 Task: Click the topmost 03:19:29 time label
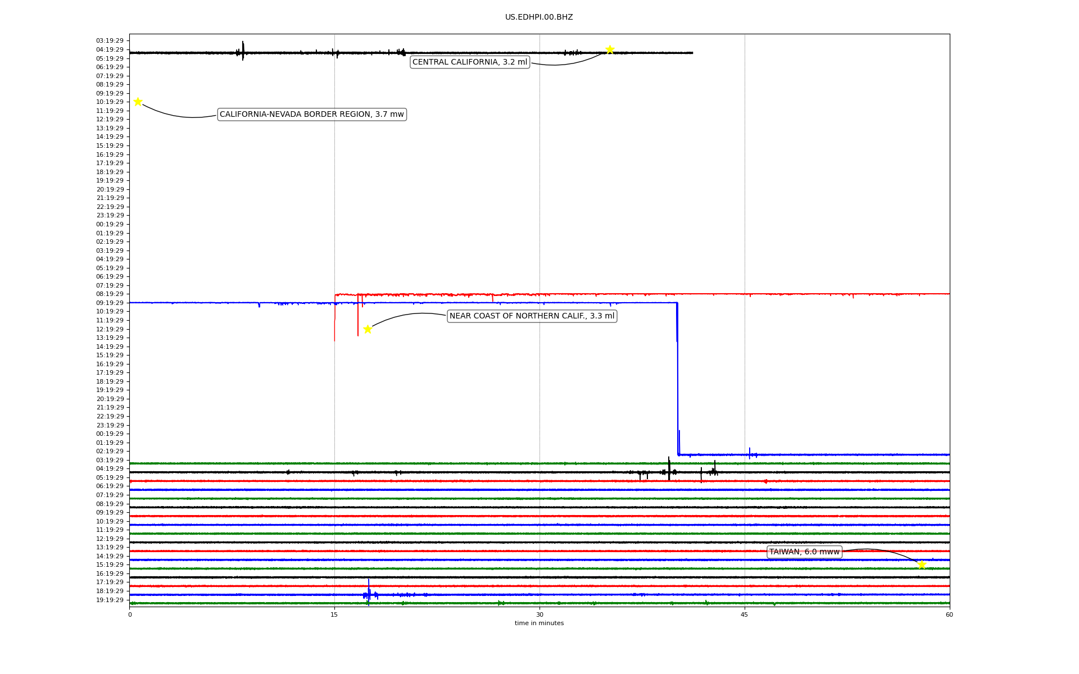[x=110, y=41]
